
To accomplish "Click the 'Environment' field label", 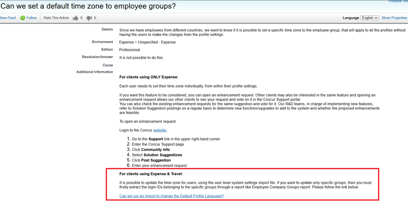I will click(102, 42).
